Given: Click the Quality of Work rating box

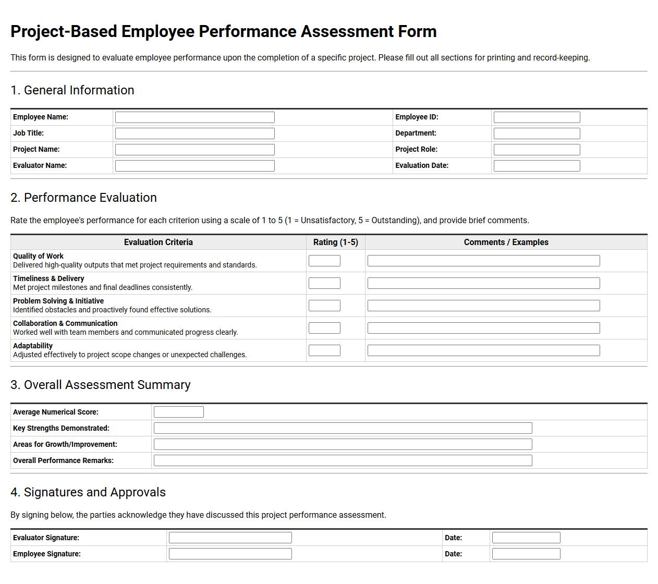Looking at the screenshot, I should point(324,261).
